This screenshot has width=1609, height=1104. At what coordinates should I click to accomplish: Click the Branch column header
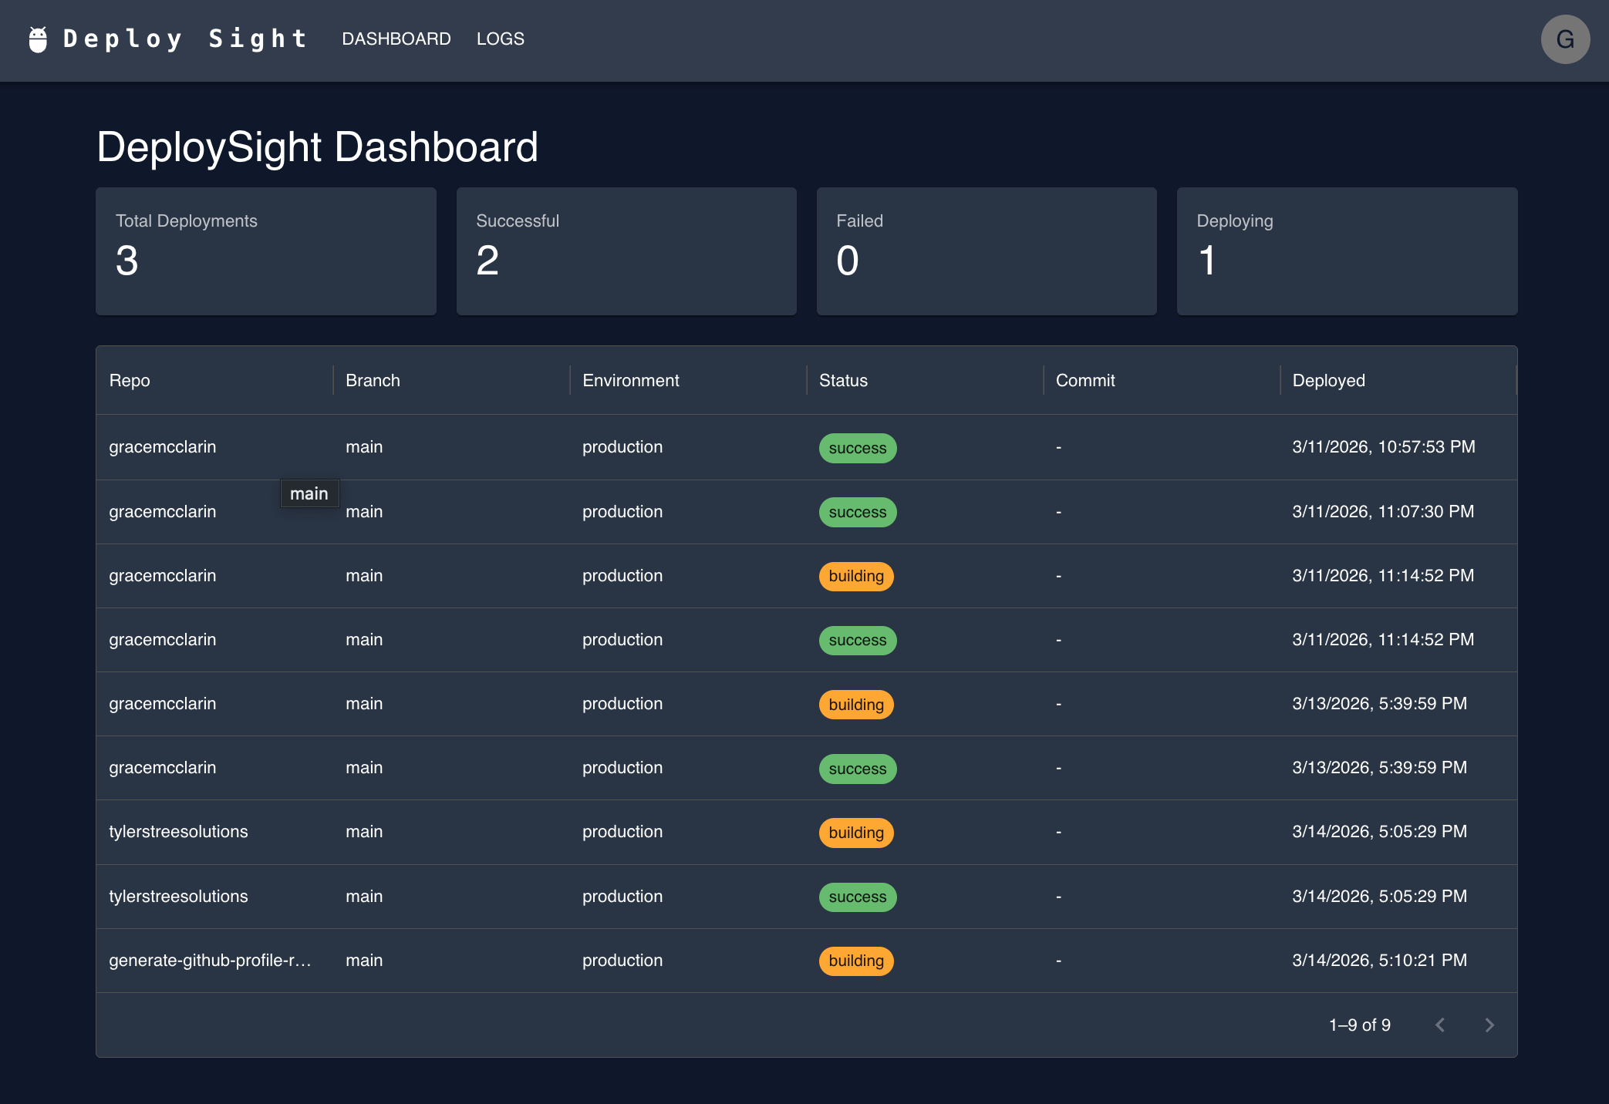tap(373, 380)
